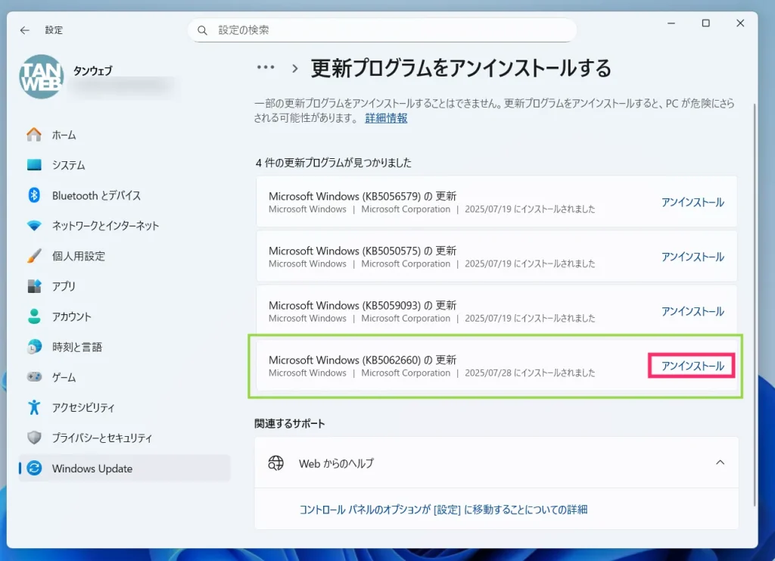The height and width of the screenshot is (561, 775).
Task: Click the 4 件の更新プログラムが見つかりました text
Action: [x=334, y=163]
